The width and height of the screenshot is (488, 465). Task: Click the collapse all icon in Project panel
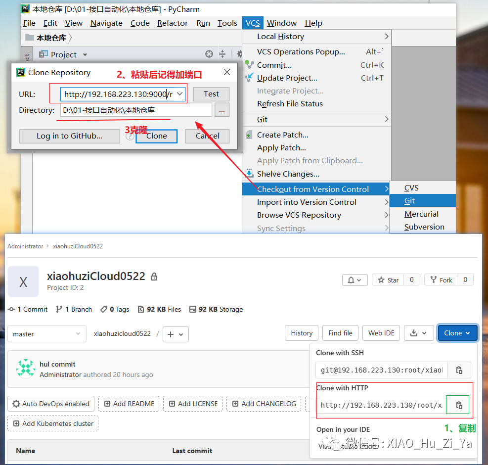222,54
